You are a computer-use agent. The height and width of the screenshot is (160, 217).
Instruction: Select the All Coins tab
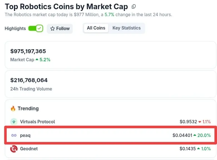[x=96, y=28]
